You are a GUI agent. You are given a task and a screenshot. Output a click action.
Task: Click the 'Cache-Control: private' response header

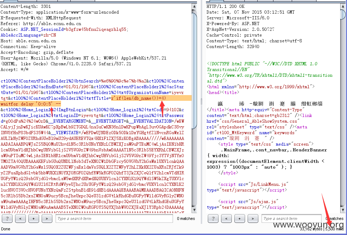pos(234,35)
